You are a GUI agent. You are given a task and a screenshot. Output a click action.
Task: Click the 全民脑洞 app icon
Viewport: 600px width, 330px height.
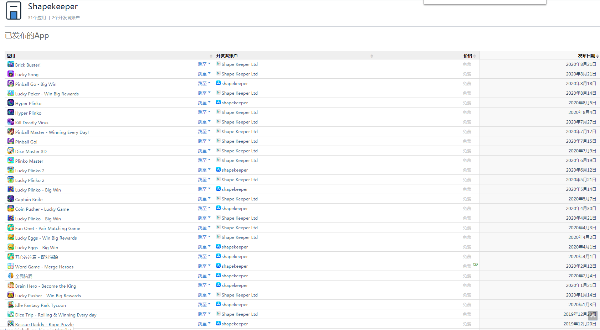coord(11,276)
